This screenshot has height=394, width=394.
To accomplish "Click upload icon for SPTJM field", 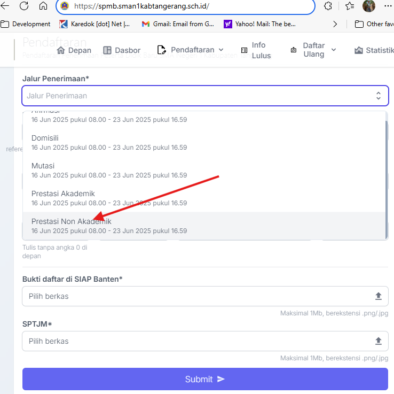I will point(379,341).
